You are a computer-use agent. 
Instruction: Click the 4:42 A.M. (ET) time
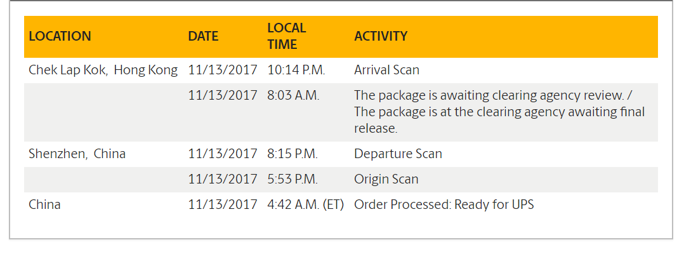[306, 204]
